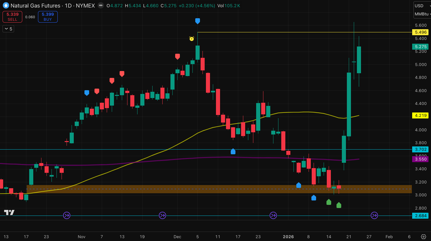Click the blue up marker near January 8
This screenshot has height=241, width=431.
(x=314, y=198)
